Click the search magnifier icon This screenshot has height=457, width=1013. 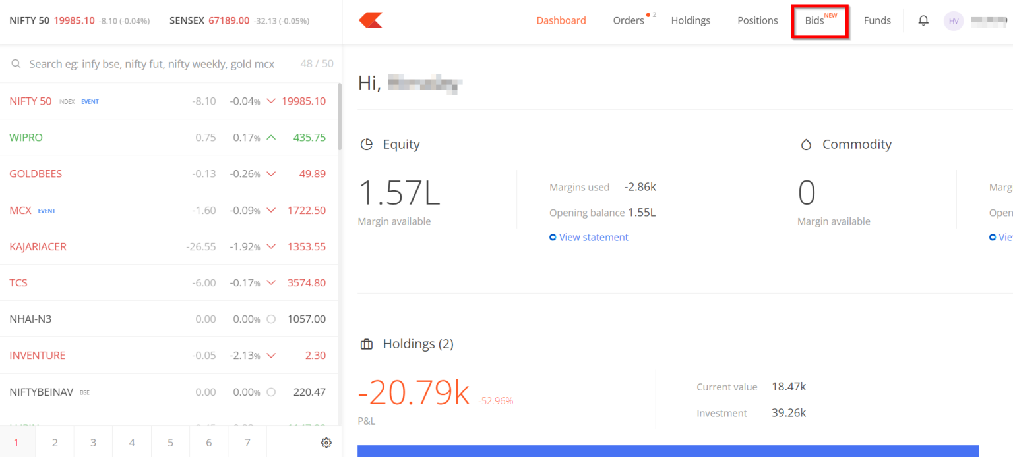click(16, 63)
